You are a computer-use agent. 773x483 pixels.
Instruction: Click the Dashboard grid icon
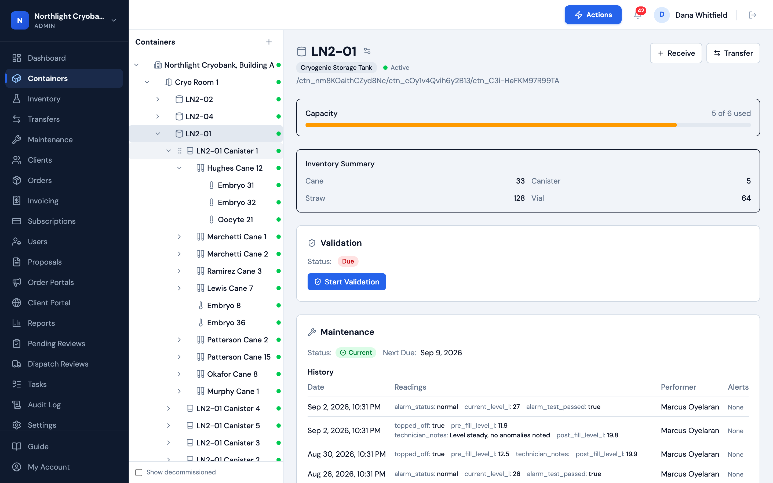pyautogui.click(x=17, y=58)
